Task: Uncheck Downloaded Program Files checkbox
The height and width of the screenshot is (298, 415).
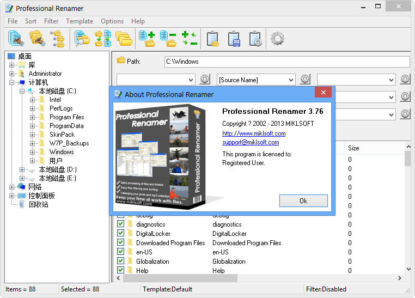Action: (x=120, y=242)
